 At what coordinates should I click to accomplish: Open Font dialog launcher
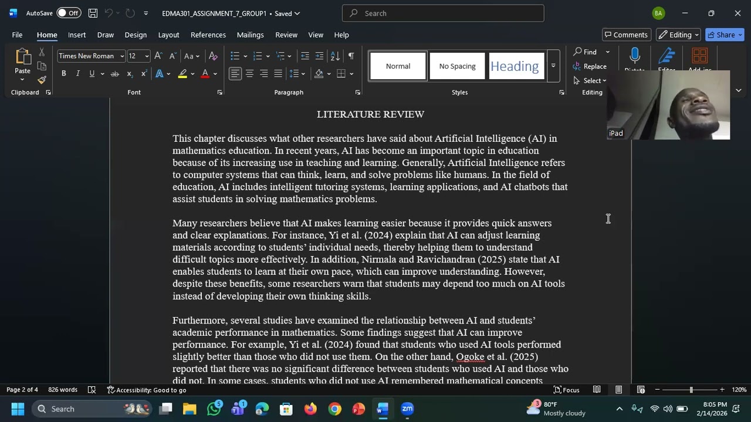pos(220,93)
